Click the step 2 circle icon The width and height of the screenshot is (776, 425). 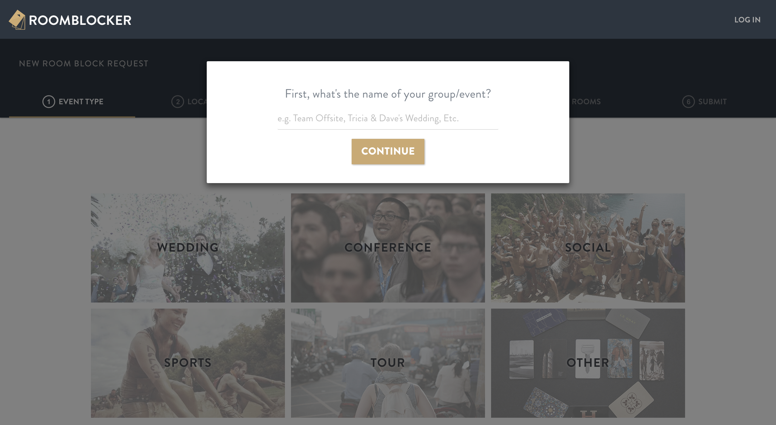pyautogui.click(x=178, y=102)
